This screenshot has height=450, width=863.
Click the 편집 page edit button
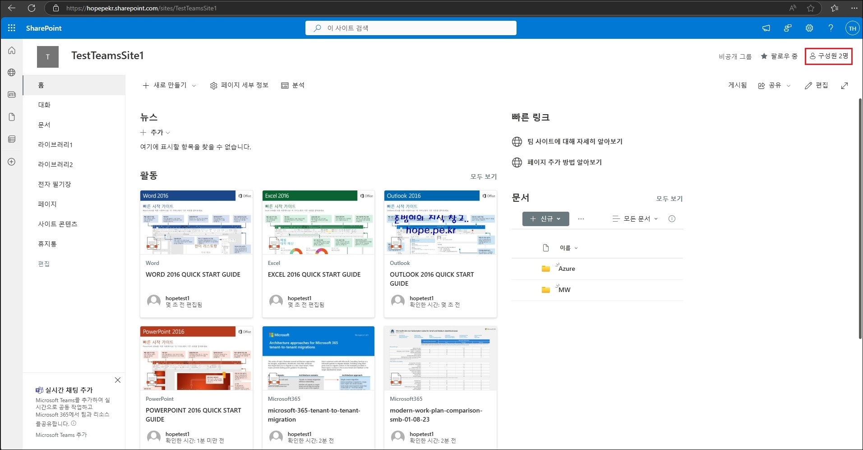[817, 85]
